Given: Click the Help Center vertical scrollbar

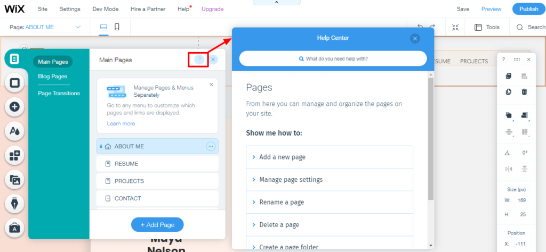Looking at the screenshot, I should (x=431, y=139).
